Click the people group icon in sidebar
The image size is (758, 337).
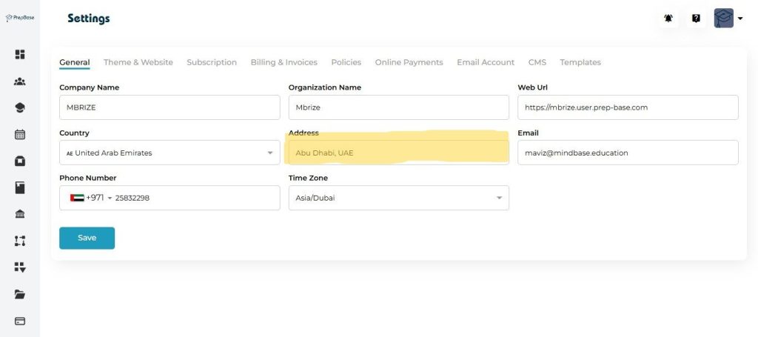[x=20, y=81]
